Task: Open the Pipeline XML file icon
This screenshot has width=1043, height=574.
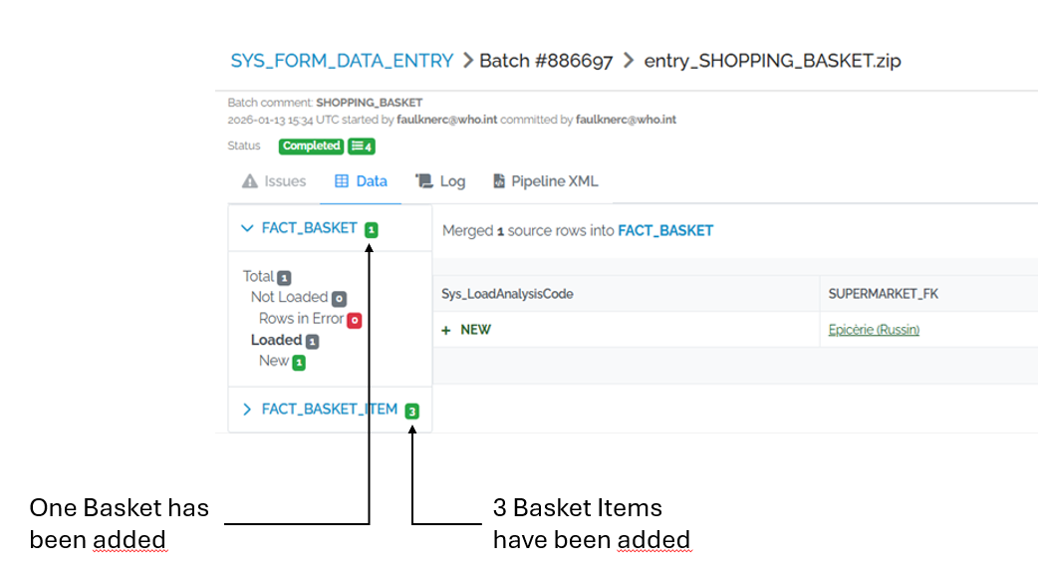Action: (499, 180)
